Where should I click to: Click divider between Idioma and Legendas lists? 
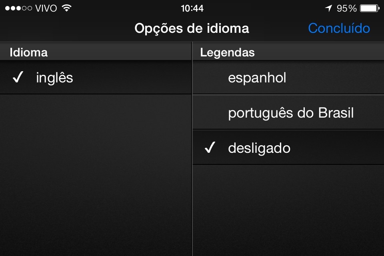point(192,160)
